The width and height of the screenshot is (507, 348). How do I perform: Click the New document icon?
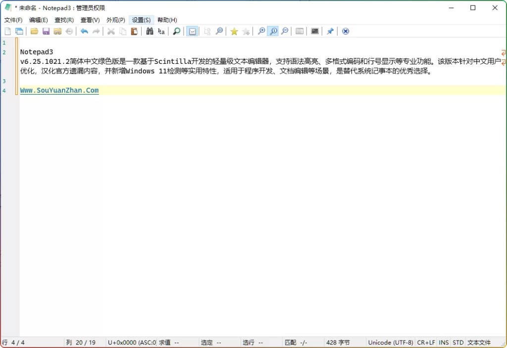(7, 31)
